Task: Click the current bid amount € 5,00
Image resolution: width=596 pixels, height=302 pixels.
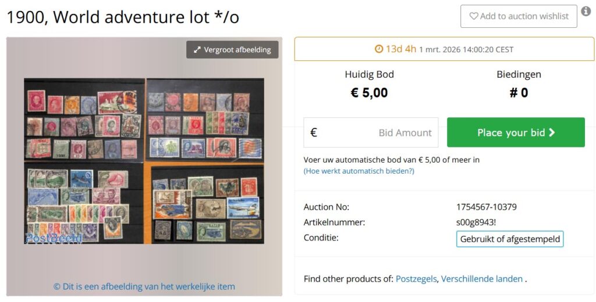Action: coord(369,93)
